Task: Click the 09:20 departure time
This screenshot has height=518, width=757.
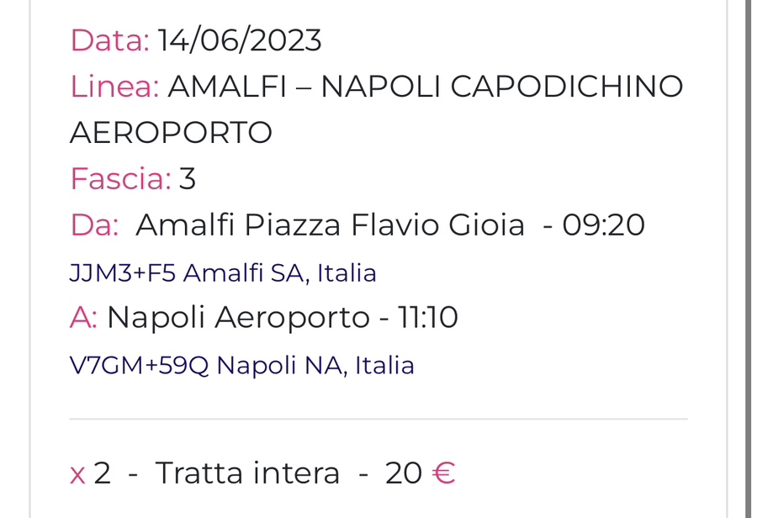Action: click(603, 225)
